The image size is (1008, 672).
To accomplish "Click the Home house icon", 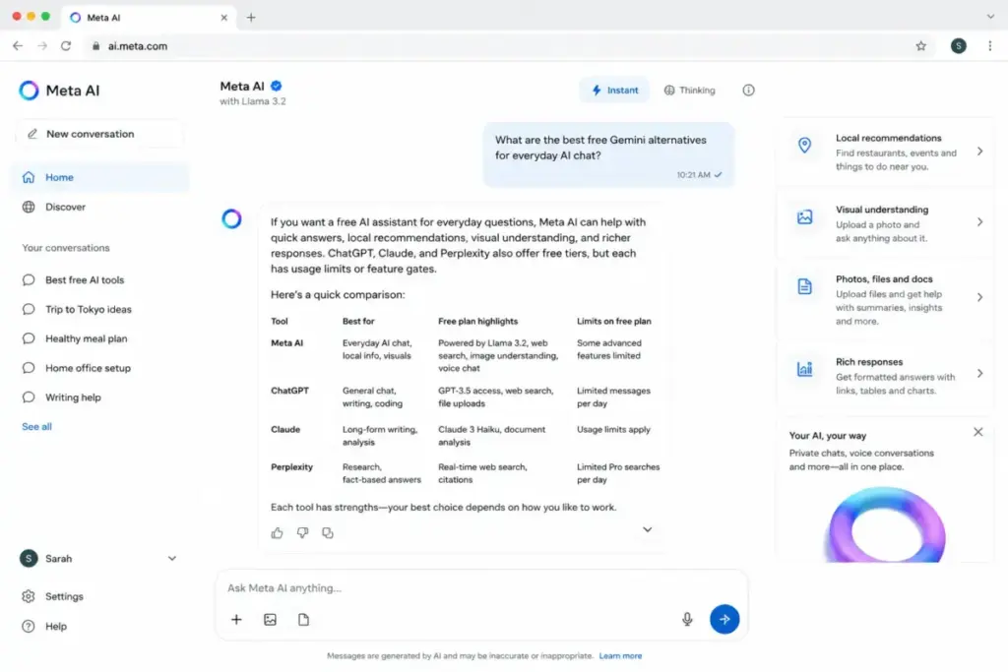I will point(29,177).
